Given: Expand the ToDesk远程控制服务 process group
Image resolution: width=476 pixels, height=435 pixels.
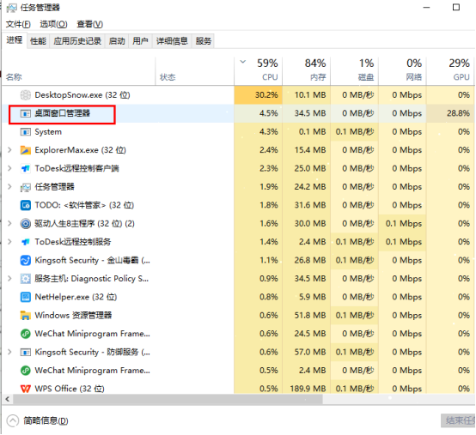Looking at the screenshot, I should coord(9,242).
